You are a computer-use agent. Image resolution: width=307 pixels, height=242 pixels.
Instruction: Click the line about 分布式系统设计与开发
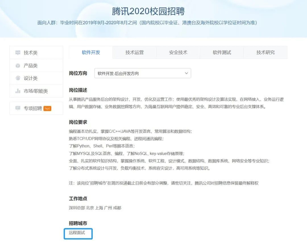tap(139, 168)
